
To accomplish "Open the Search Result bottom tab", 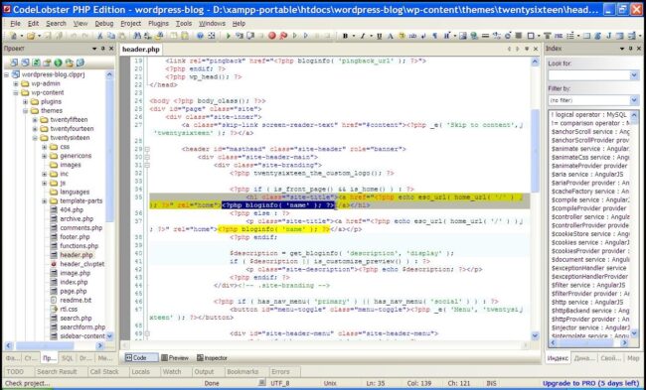I will point(57,371).
